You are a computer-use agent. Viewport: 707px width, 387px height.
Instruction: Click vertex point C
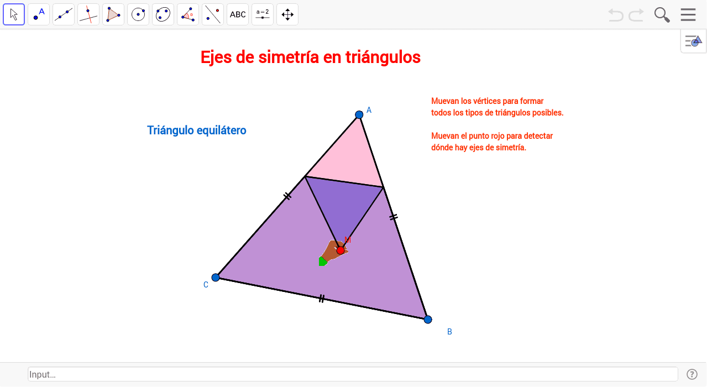216,277
